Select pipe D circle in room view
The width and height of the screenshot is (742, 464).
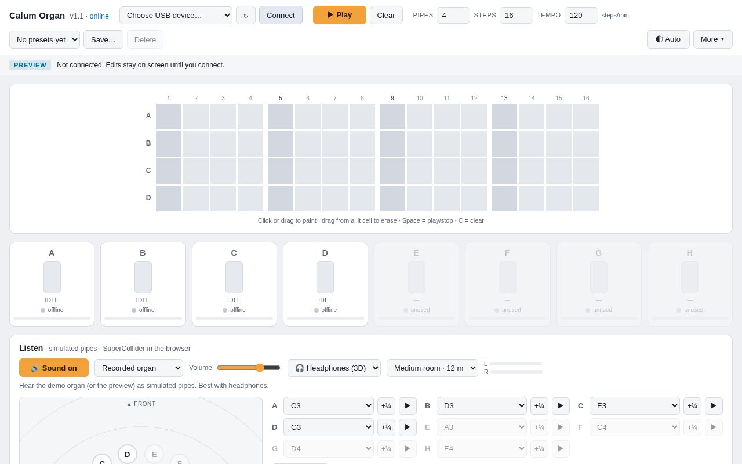(128, 454)
